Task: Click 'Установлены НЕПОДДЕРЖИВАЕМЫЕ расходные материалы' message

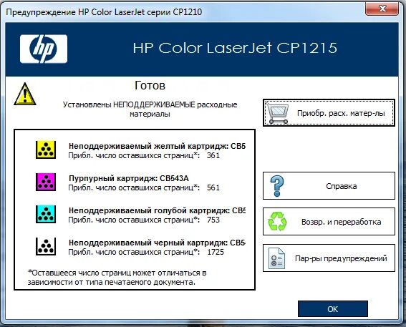Action: pos(150,109)
